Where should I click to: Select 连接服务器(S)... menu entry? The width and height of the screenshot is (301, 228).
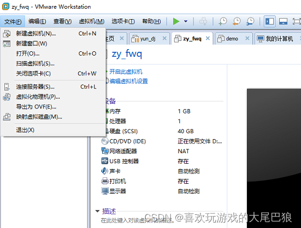[53, 87]
